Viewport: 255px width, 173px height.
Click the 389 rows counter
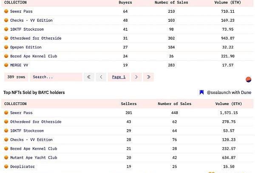click(16, 77)
